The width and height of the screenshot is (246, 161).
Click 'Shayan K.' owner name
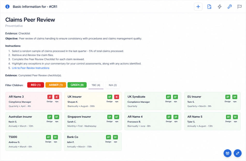coord(73,102)
